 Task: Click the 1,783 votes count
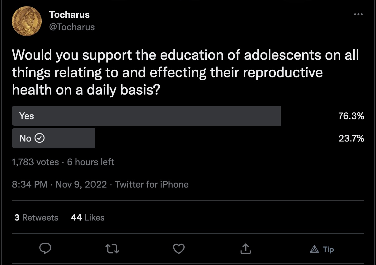click(35, 162)
